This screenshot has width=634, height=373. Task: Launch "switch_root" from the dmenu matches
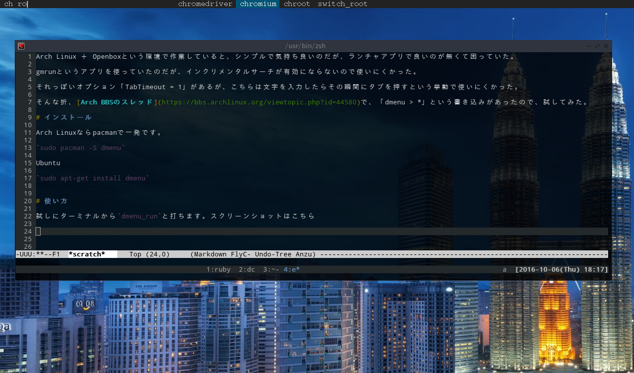point(342,4)
